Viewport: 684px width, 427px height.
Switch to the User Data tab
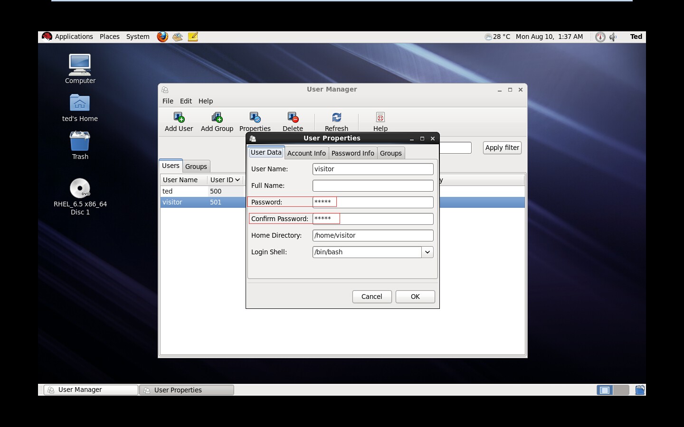(x=266, y=152)
